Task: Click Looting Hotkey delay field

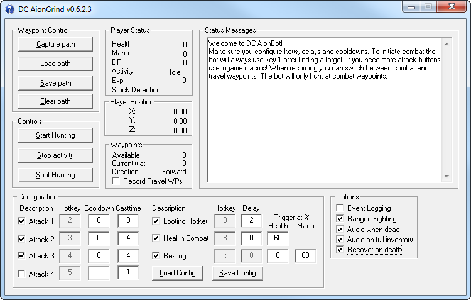Action: tap(251, 221)
